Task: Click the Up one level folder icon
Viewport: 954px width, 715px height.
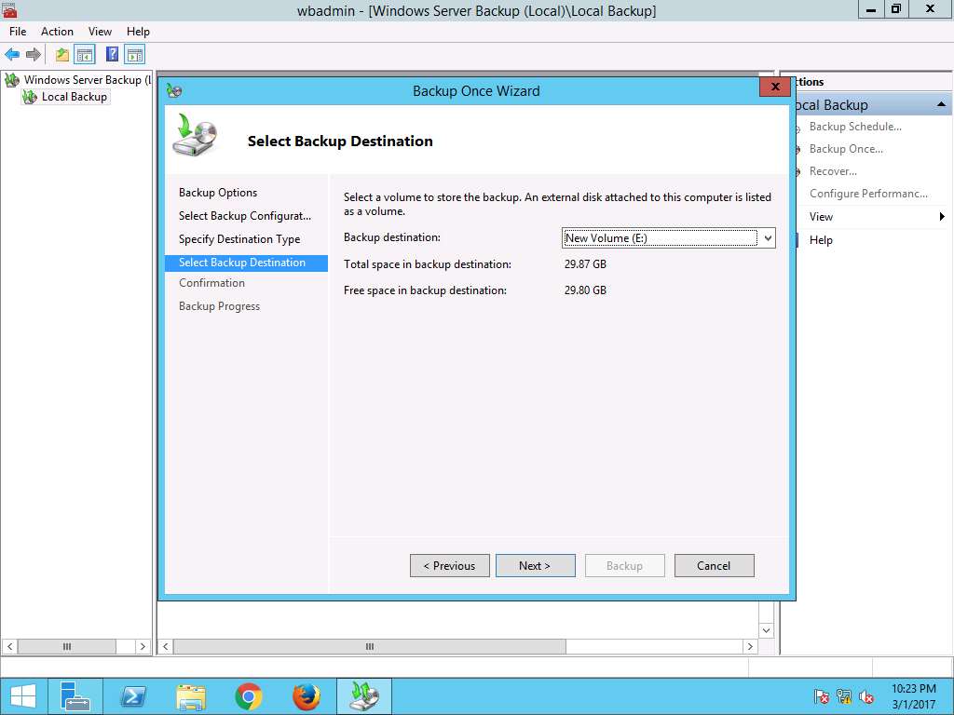Action: (62, 55)
